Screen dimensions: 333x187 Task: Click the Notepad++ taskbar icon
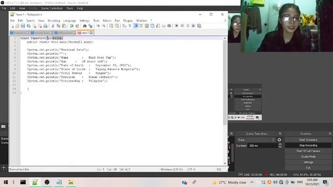35,182
